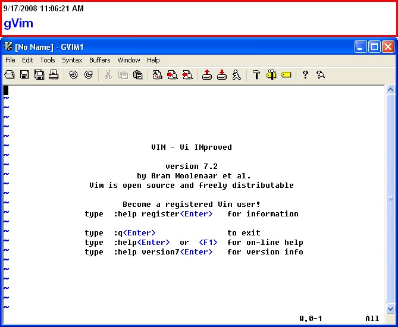The width and height of the screenshot is (398, 327).
Task: Click ':q<Enter>' exit instruction text
Action: point(134,233)
